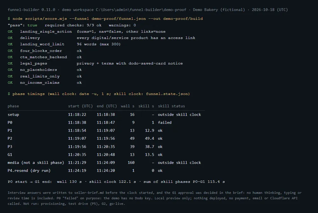
Task: Click 'seller-brief.md' in the footnote
Action: 89,193
